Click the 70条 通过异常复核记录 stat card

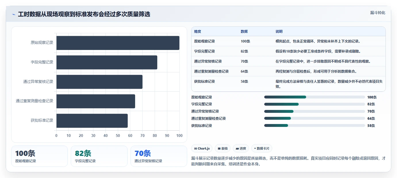[159, 156]
